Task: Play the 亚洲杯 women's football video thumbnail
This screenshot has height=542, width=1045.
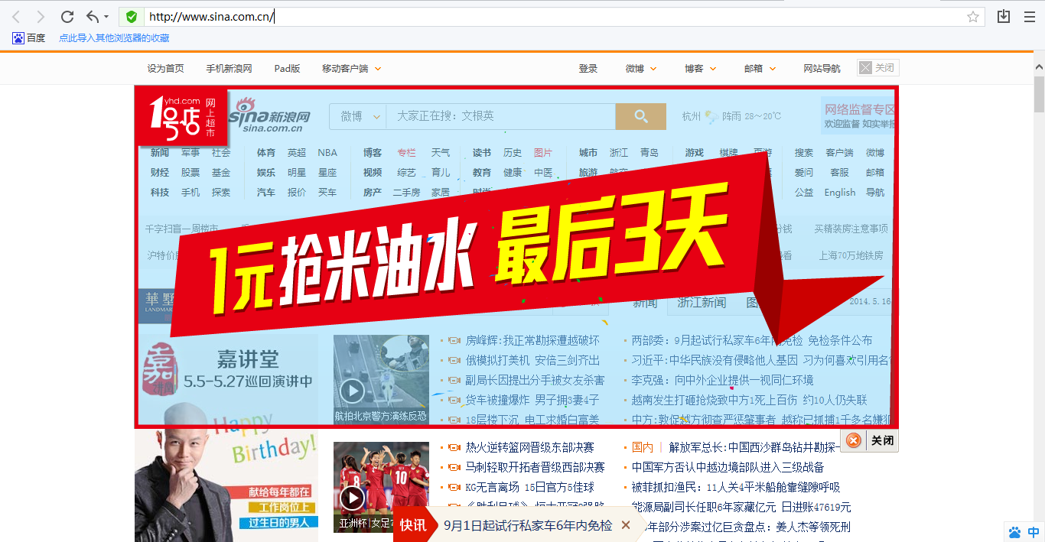Action: pyautogui.click(x=381, y=487)
